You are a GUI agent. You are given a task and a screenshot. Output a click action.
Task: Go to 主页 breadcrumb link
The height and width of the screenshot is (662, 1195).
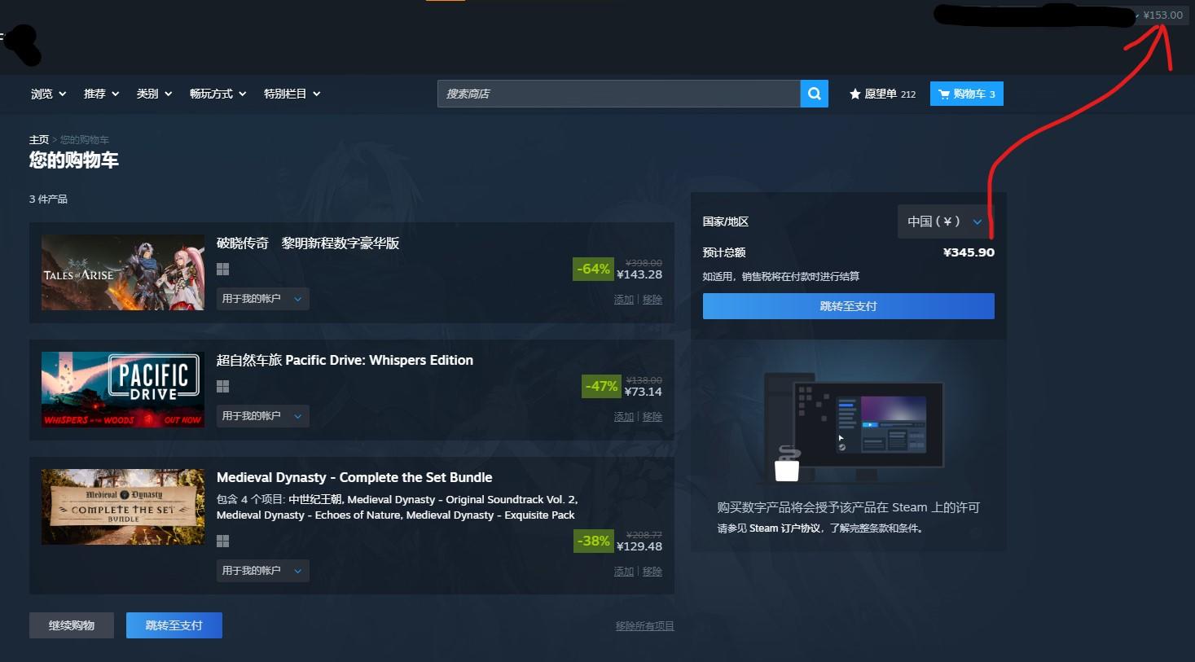(39, 140)
